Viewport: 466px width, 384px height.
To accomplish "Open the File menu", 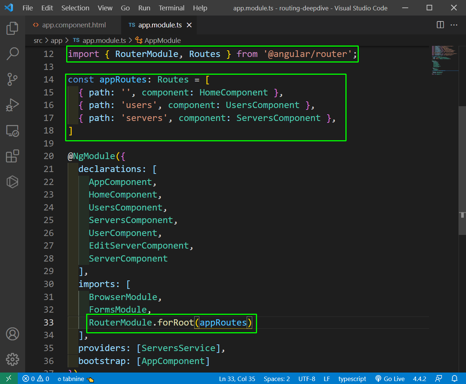I will [28, 8].
